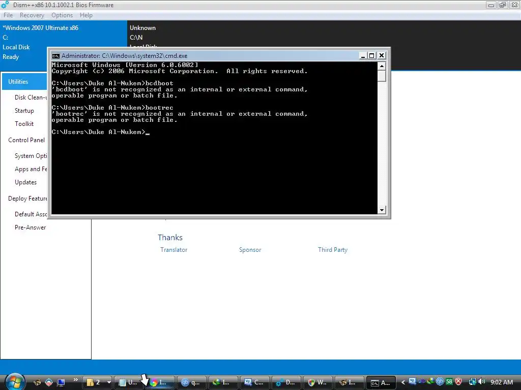Open Disk Clean-up in sidebar
The width and height of the screenshot is (521, 390).
click(x=31, y=97)
